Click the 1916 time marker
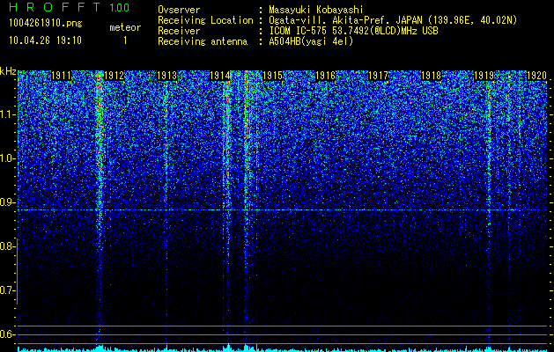Screen dimensions: 554x352 coord(325,76)
